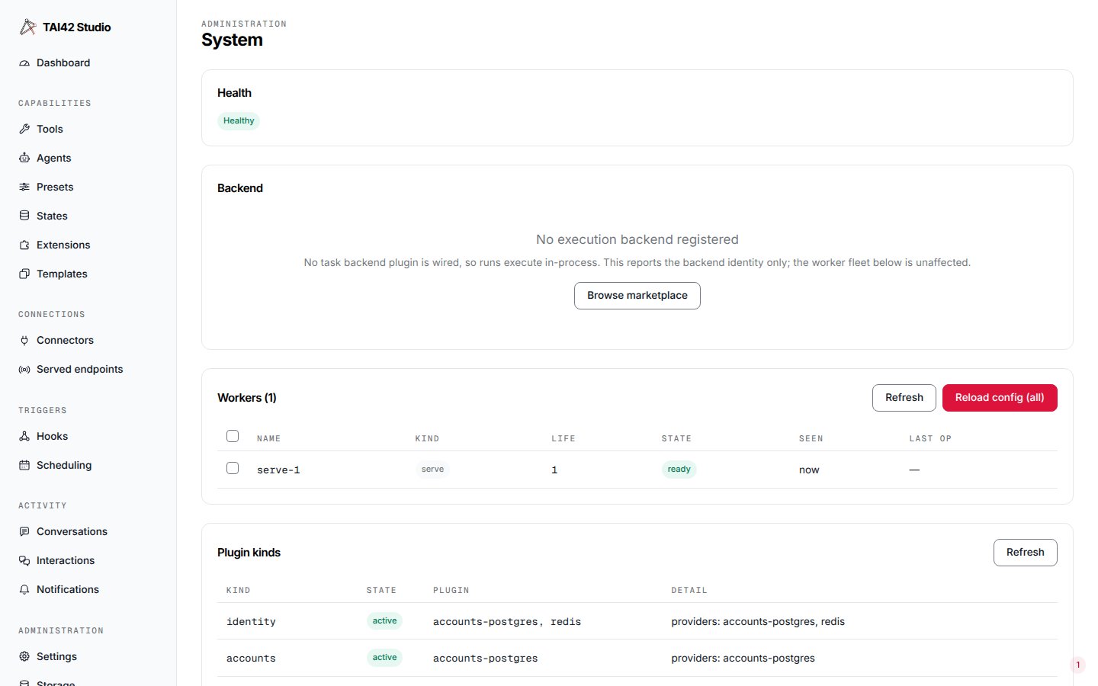Open Dashboard via its gauge icon
The width and height of the screenshot is (1098, 686).
24,63
